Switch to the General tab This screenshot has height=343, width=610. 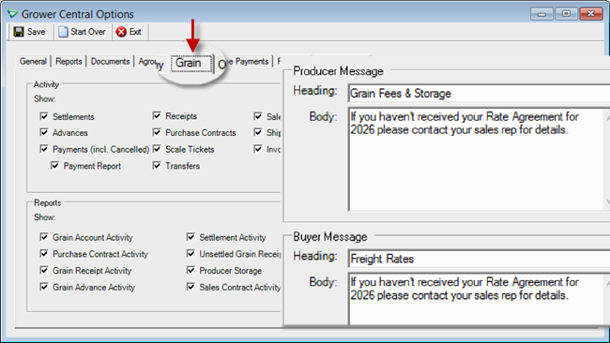click(x=33, y=61)
